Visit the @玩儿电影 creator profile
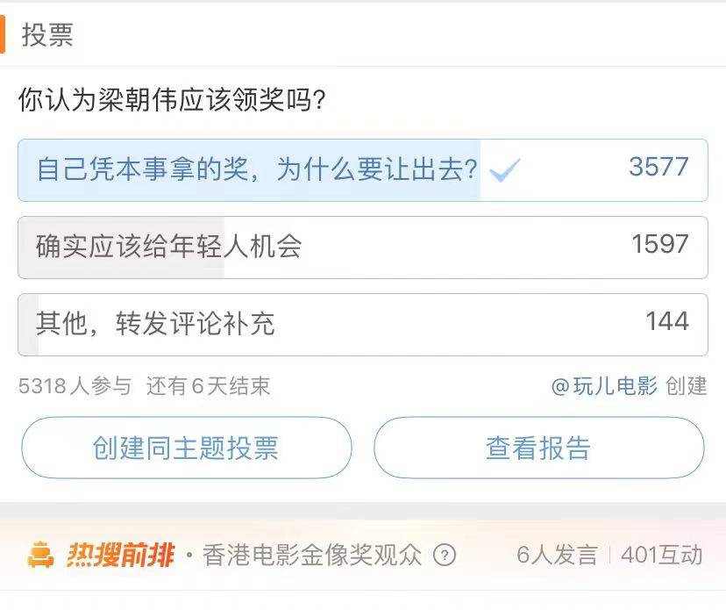726x610 pixels. coord(604,386)
